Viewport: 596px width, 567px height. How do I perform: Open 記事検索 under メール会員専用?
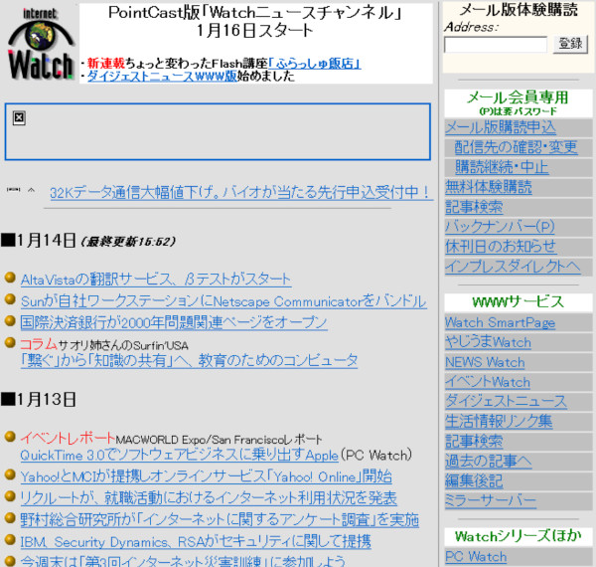point(474,207)
